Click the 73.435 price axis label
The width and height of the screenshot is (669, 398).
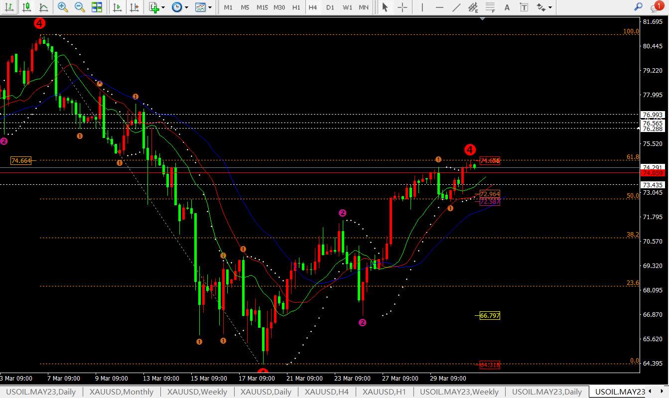point(654,184)
